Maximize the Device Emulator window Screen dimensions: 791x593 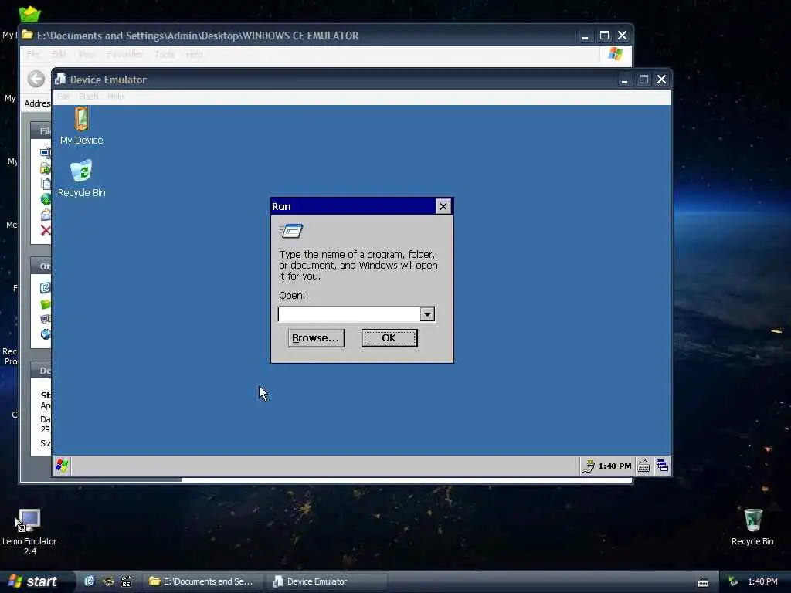(643, 80)
